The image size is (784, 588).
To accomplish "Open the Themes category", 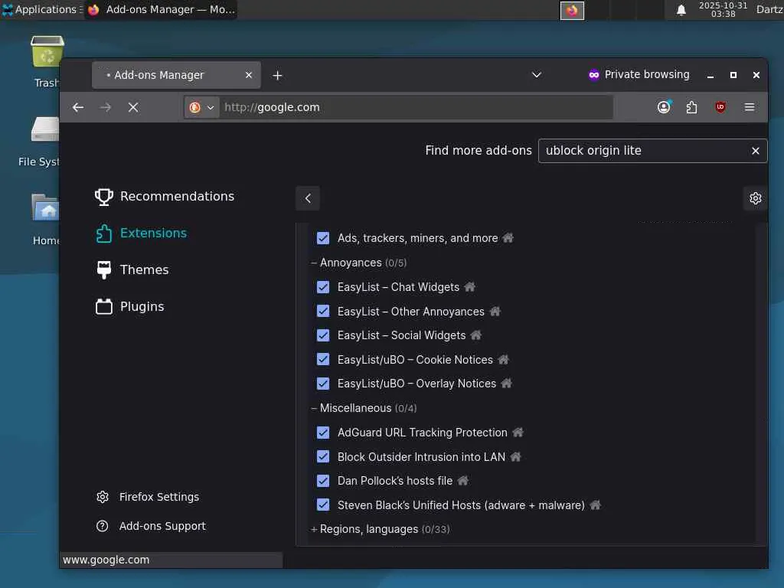I will click(132, 270).
